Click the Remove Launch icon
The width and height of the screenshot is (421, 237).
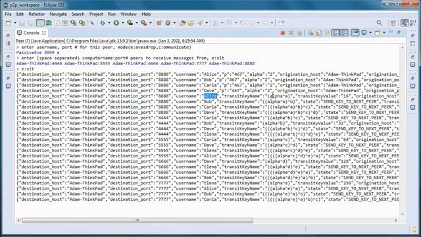tap(291, 33)
